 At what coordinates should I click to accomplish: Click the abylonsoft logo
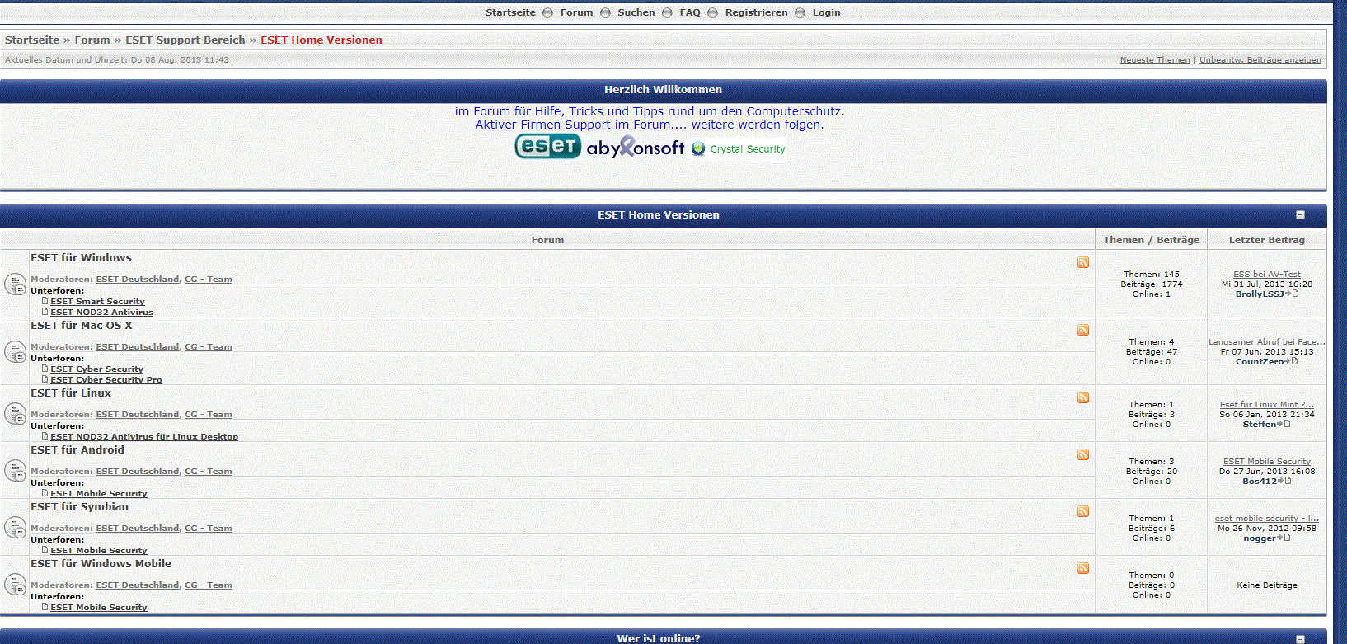[x=635, y=148]
